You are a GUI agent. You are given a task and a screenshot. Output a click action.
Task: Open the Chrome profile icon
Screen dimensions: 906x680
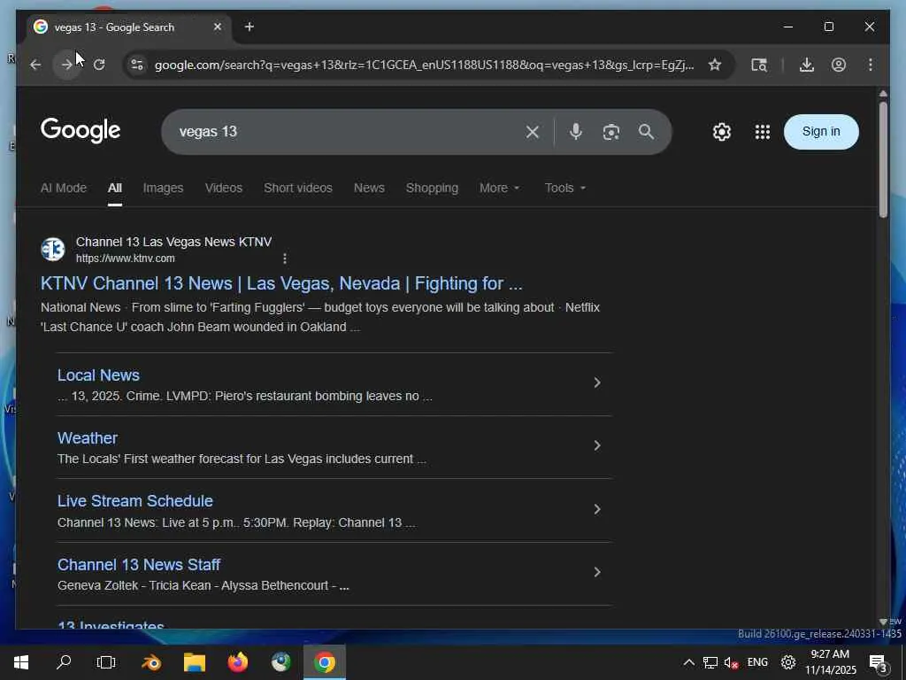pyautogui.click(x=839, y=65)
